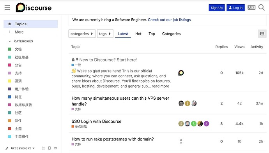Collapse the CATEGORIES sidebar section
Screen dimensions: 269x153
click(21, 41)
